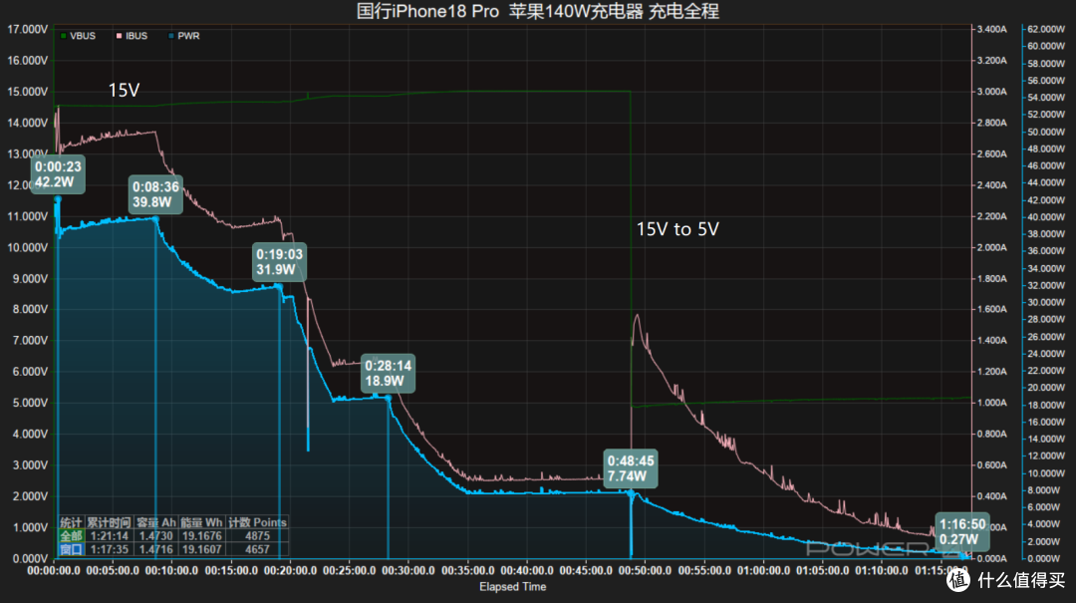Click the 19.1607 energy Wh cell
Screen dimensions: 1076x603
point(201,549)
